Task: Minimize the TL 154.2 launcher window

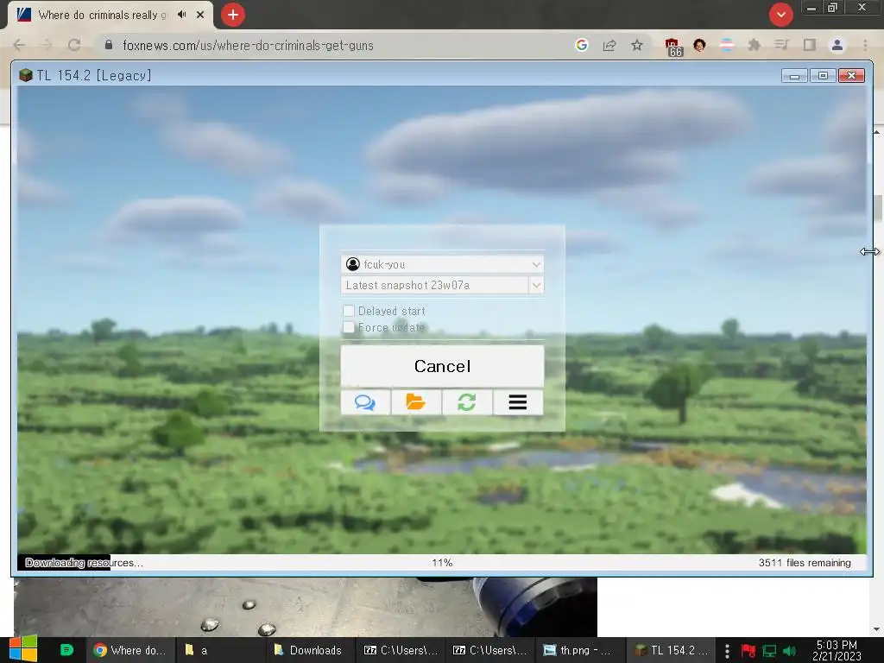Action: coord(795,75)
